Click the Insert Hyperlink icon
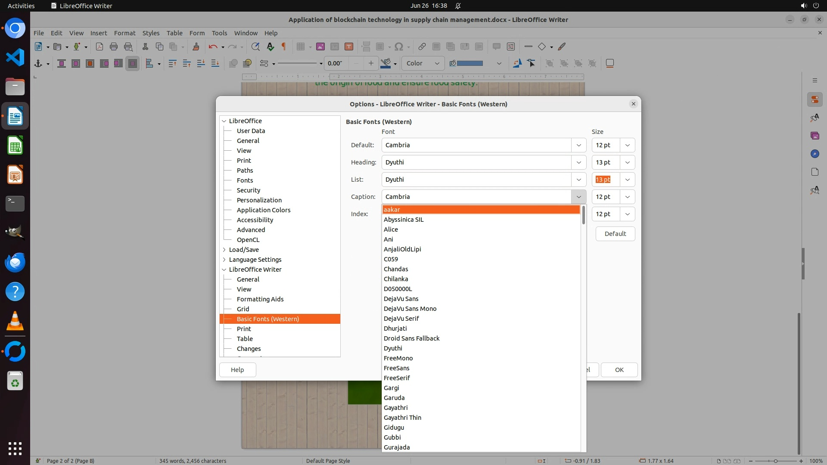Image resolution: width=827 pixels, height=465 pixels. tap(422, 47)
